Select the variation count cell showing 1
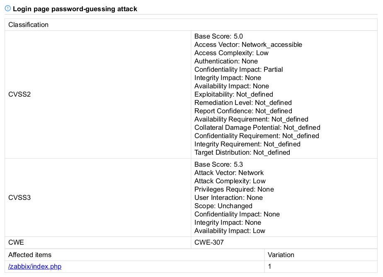Viewport: 383px width, 277px height. 270,266
